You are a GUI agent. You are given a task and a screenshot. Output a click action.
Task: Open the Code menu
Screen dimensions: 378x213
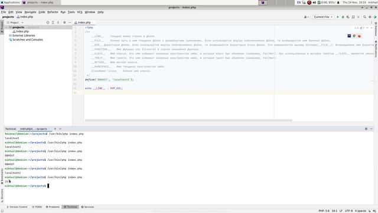coord(42,12)
